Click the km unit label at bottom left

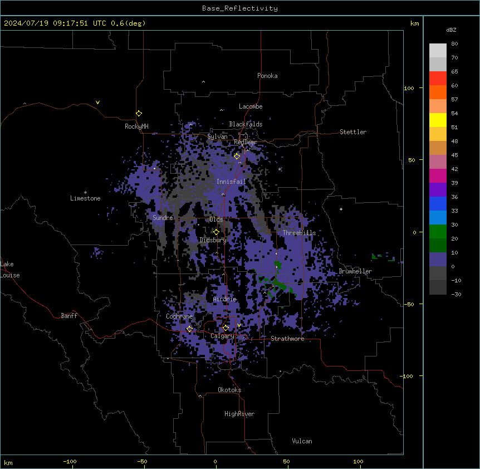pos(8,463)
